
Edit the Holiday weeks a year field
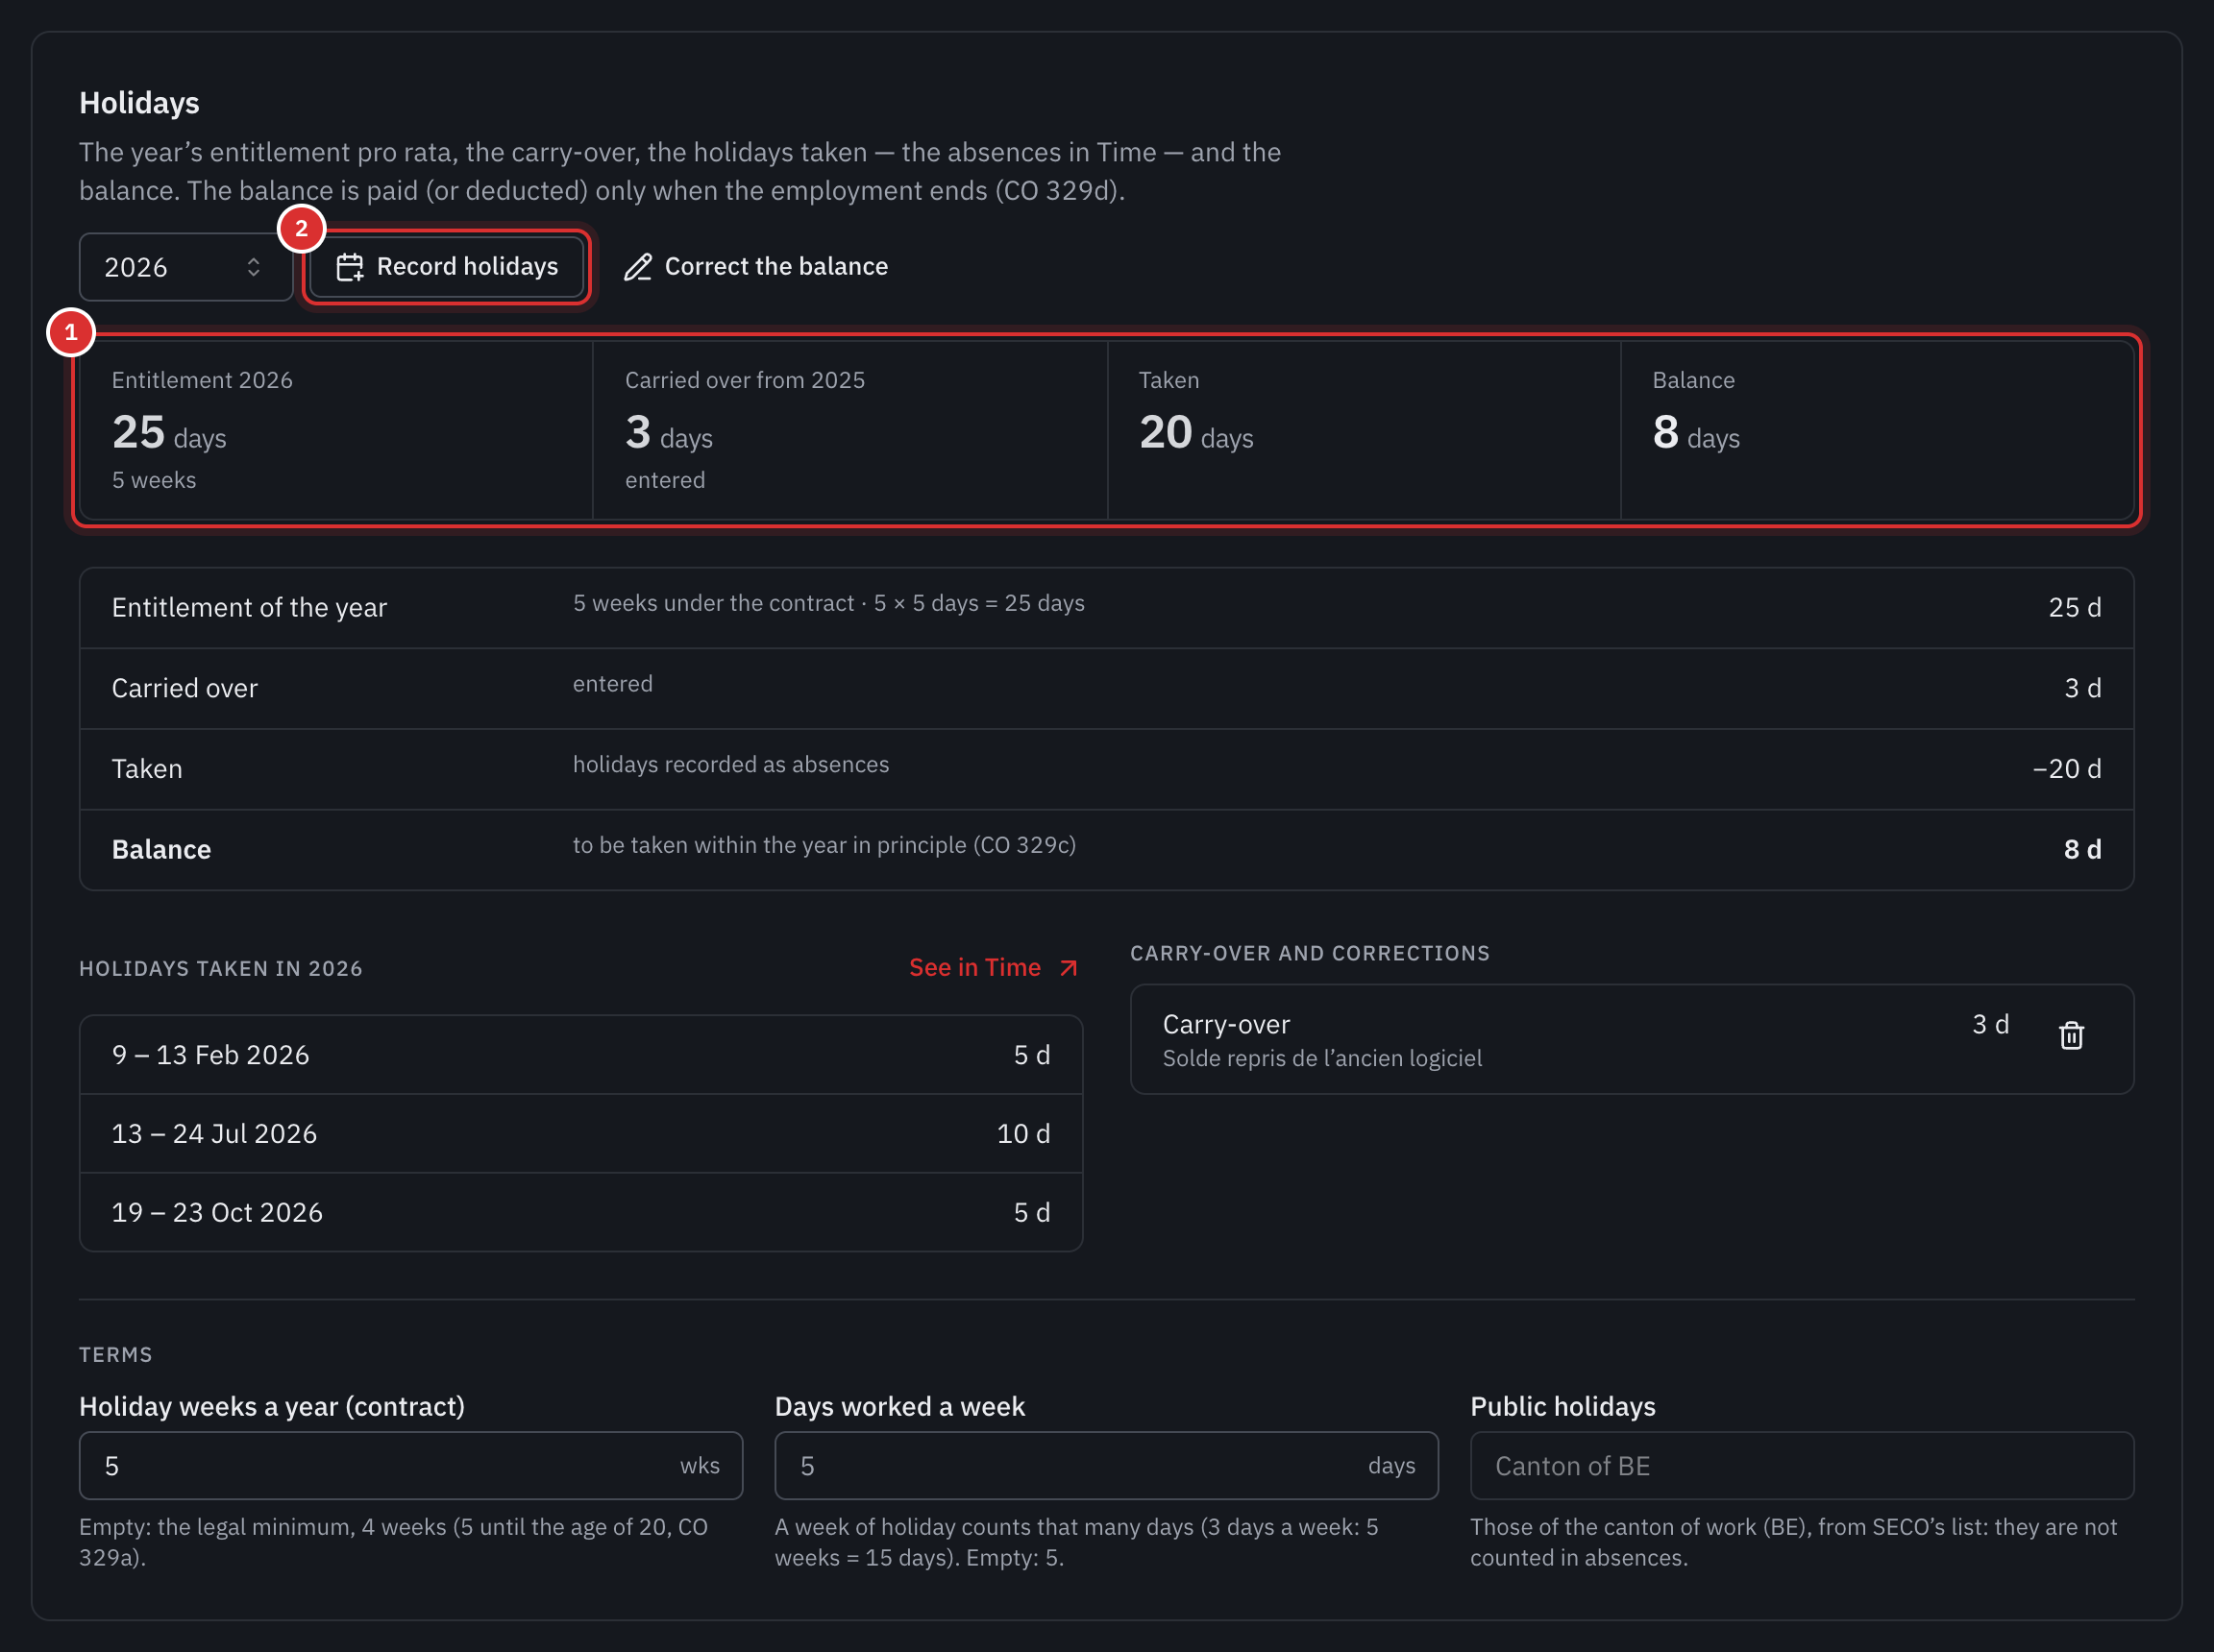[x=410, y=1465]
